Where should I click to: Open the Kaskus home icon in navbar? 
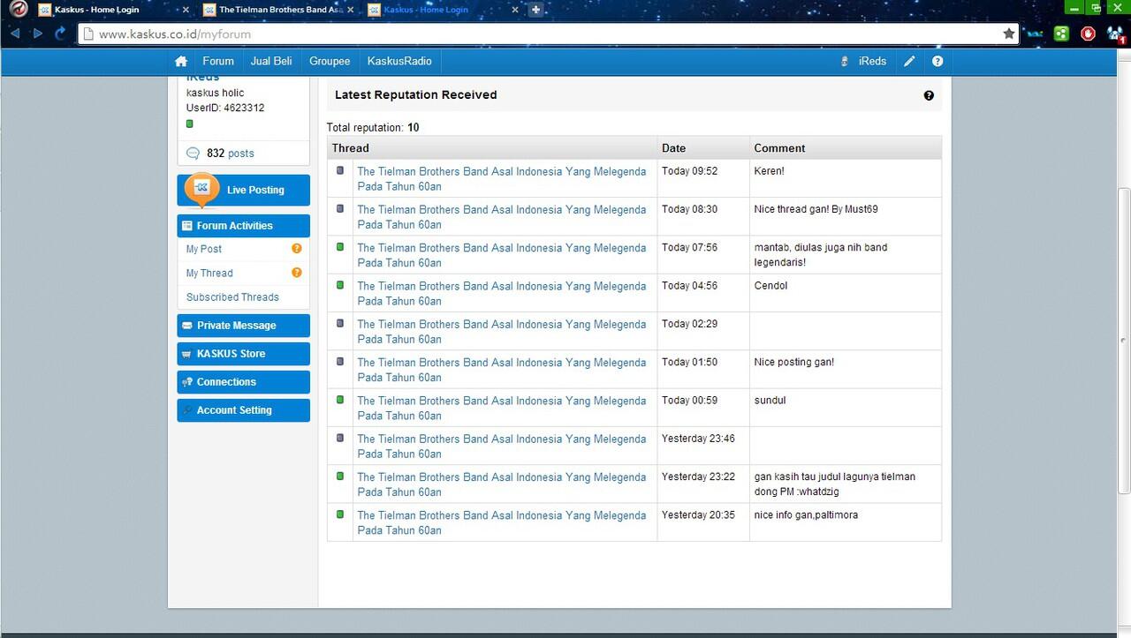[x=181, y=61]
